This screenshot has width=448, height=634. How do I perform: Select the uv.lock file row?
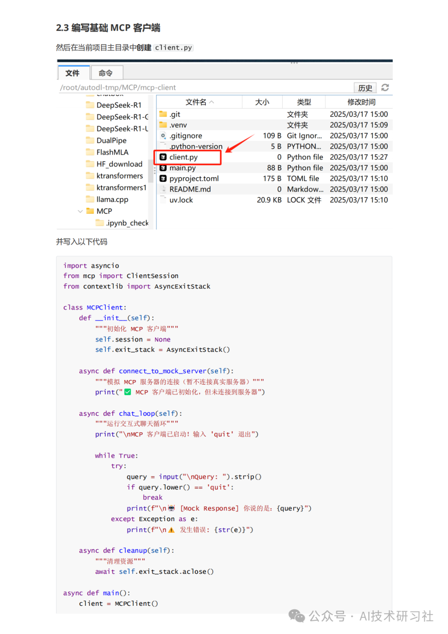coord(181,200)
